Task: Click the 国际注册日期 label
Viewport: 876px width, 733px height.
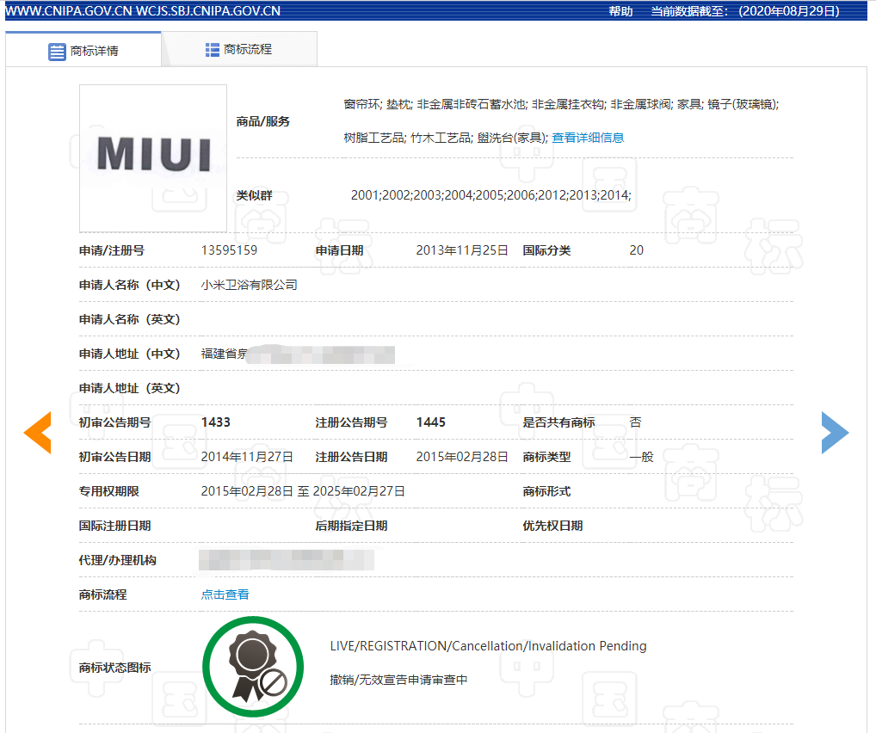Action: [115, 526]
